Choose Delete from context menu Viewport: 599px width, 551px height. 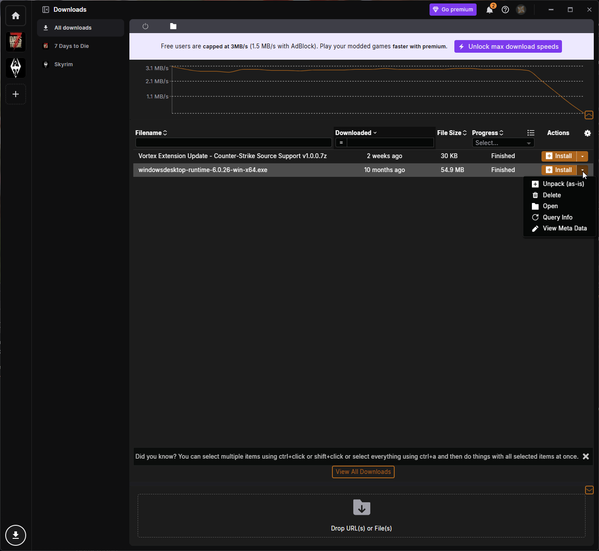pos(559,195)
